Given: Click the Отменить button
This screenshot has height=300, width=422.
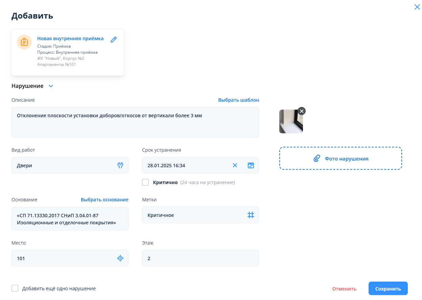Looking at the screenshot, I should (344, 289).
